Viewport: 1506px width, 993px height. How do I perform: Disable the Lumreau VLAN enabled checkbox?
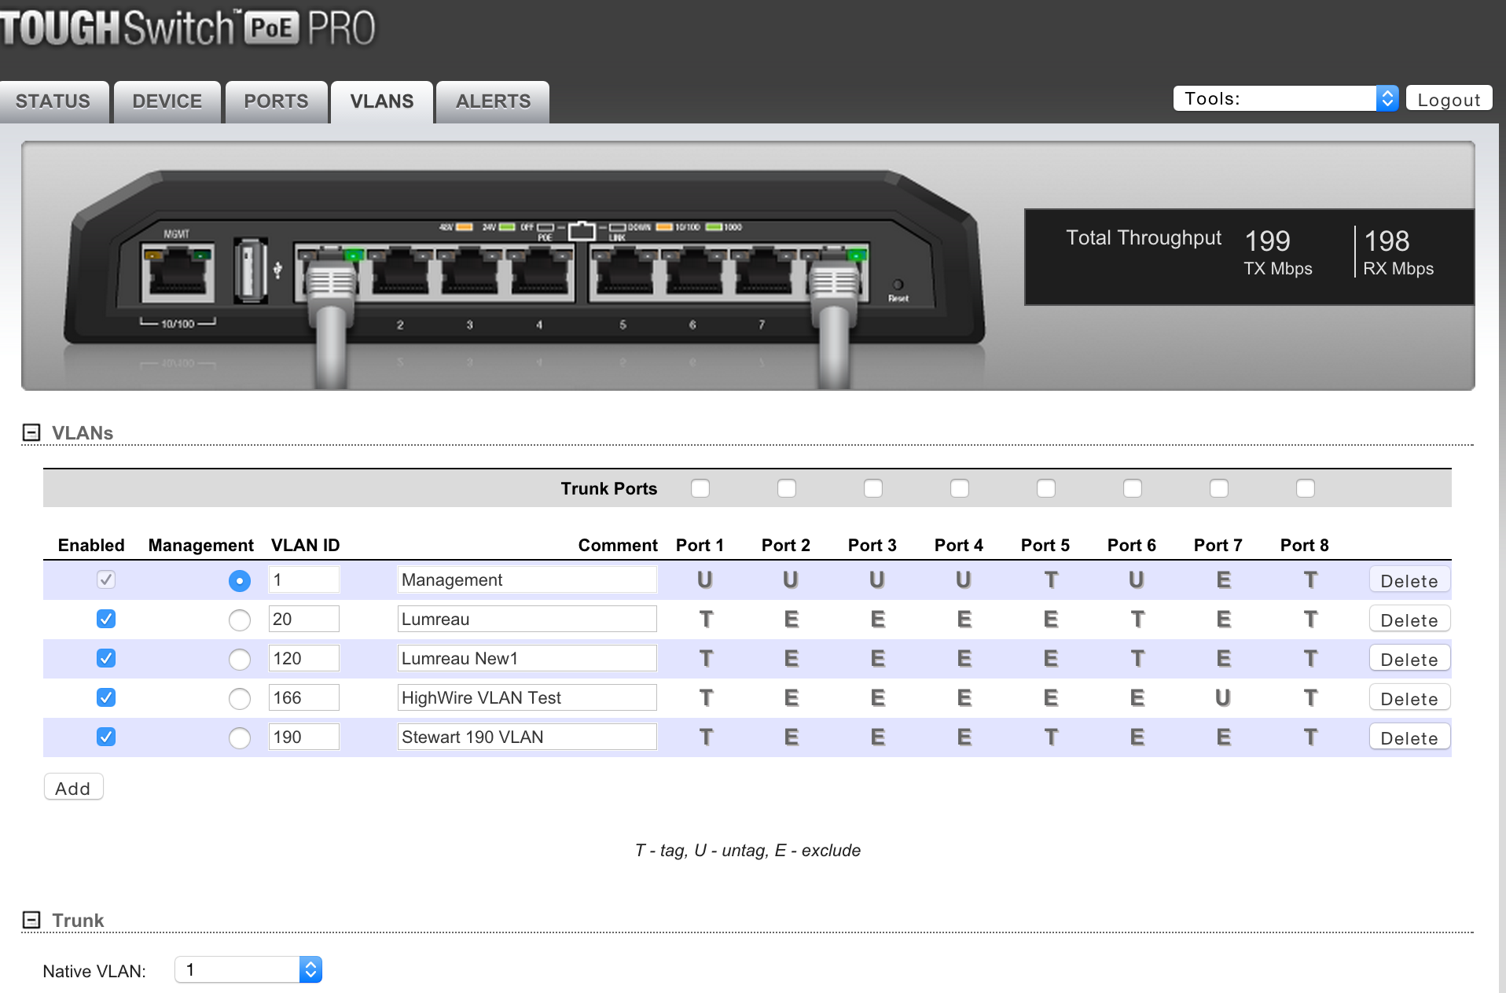coord(105,619)
